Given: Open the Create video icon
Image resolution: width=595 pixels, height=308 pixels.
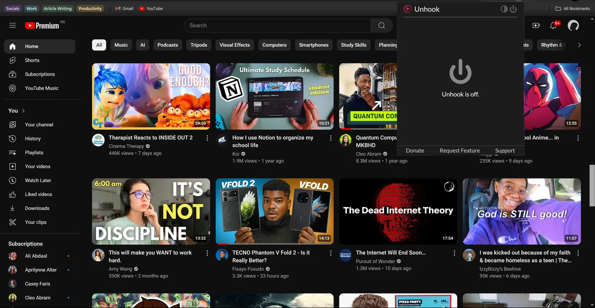Looking at the screenshot, I should click(536, 26).
